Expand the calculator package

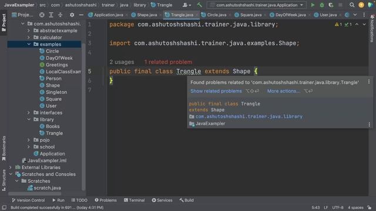29,38
